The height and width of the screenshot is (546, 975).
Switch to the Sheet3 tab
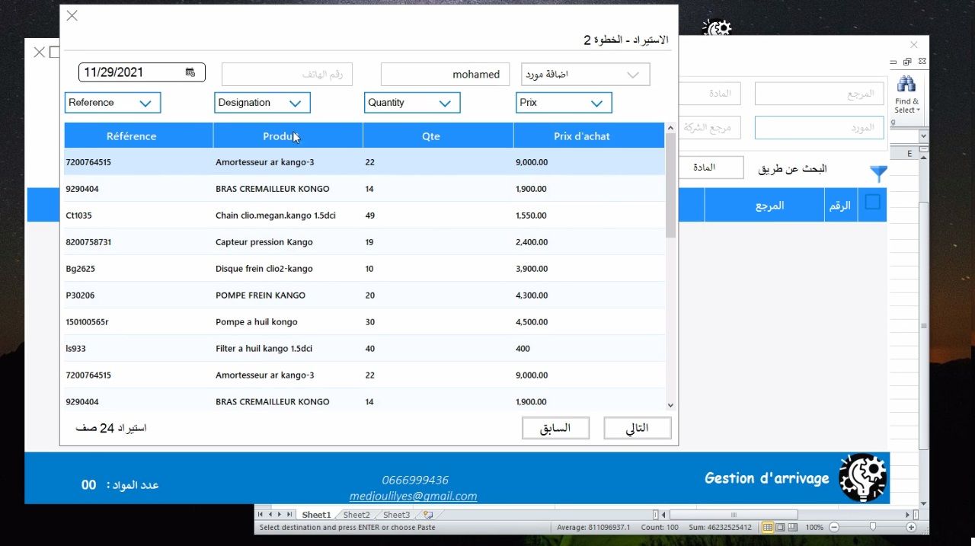point(395,514)
